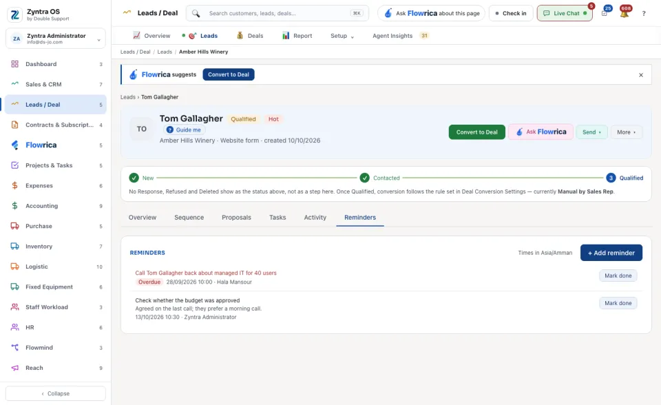Click the Flowmind branch icon
661x405 pixels.
point(14,348)
